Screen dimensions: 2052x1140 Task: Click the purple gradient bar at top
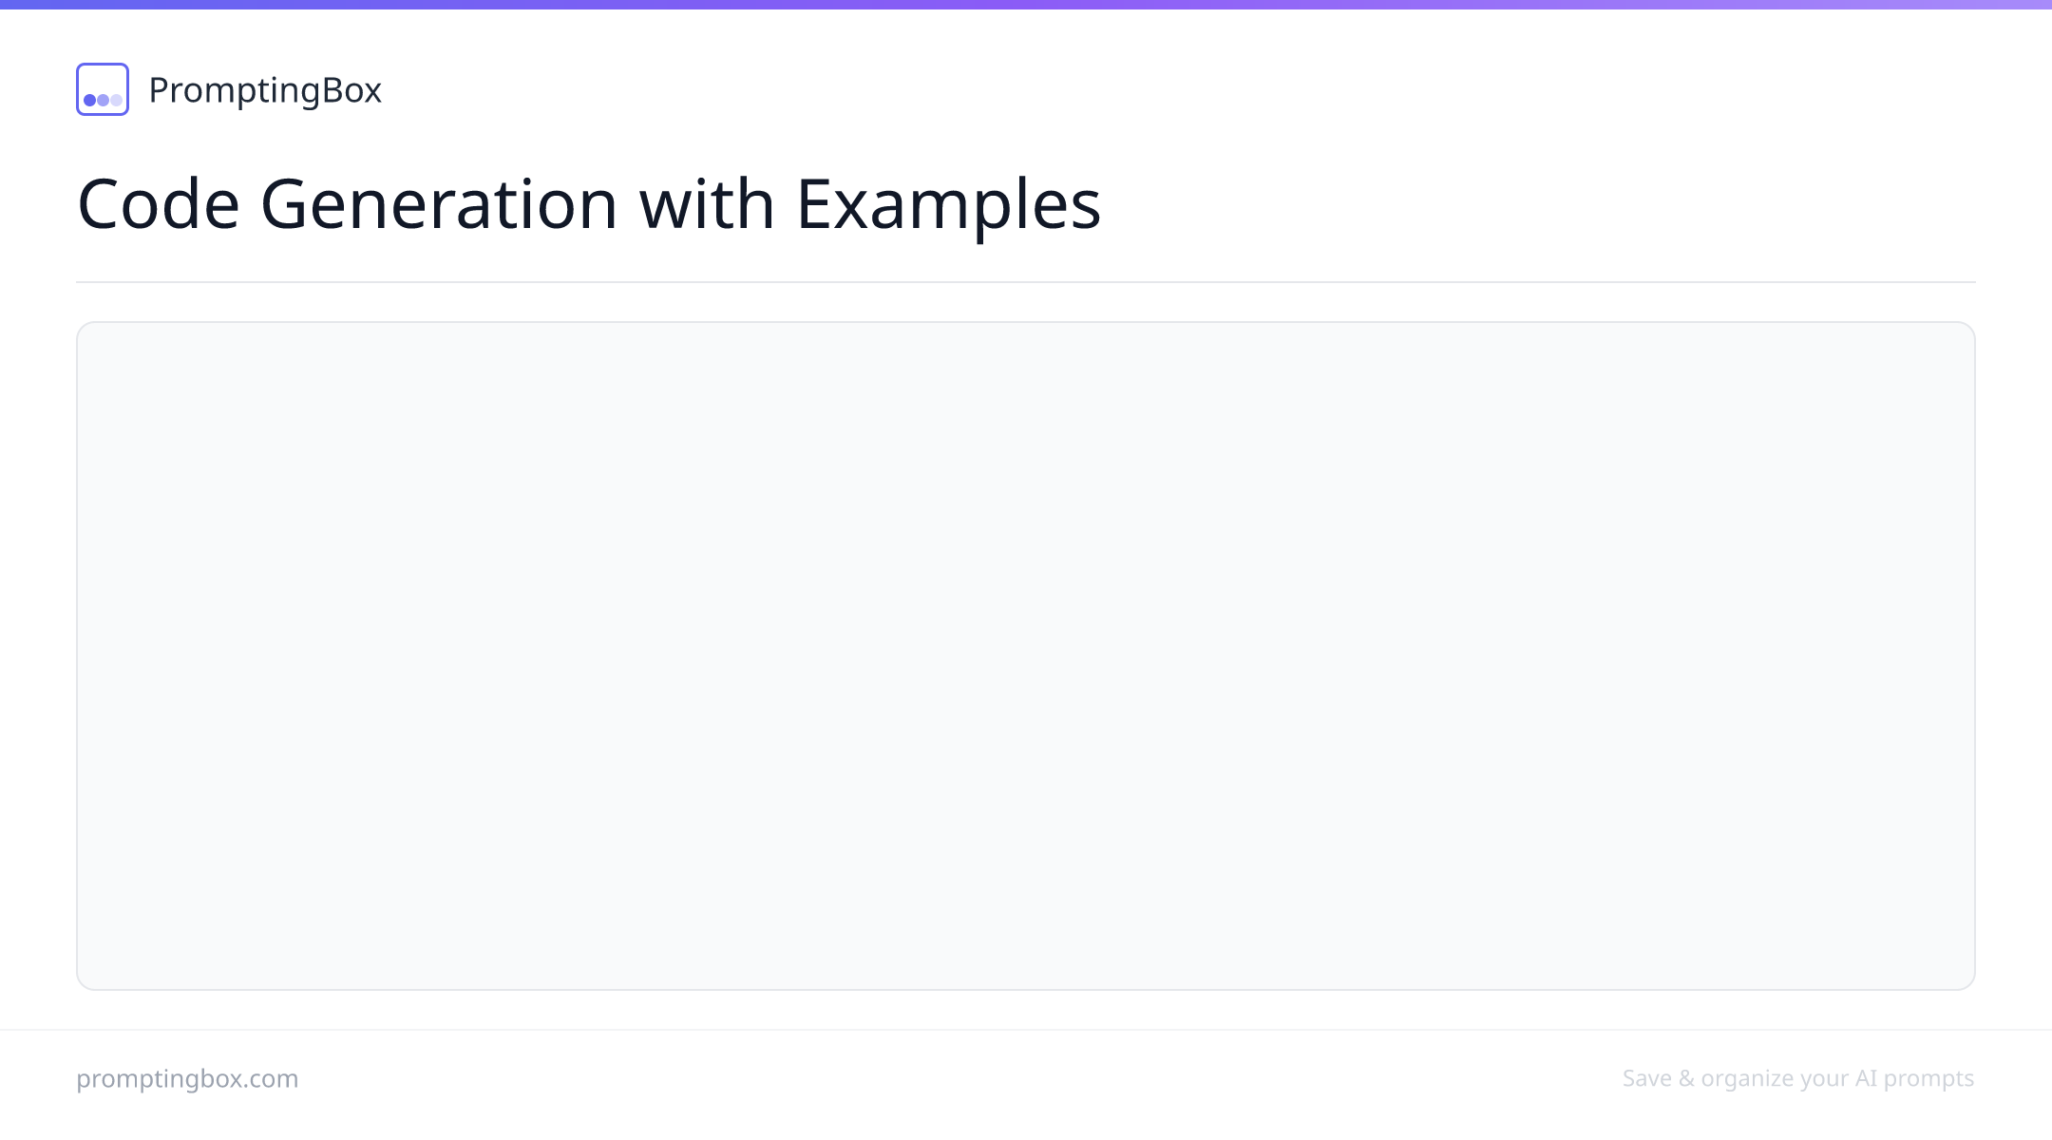(x=1026, y=5)
